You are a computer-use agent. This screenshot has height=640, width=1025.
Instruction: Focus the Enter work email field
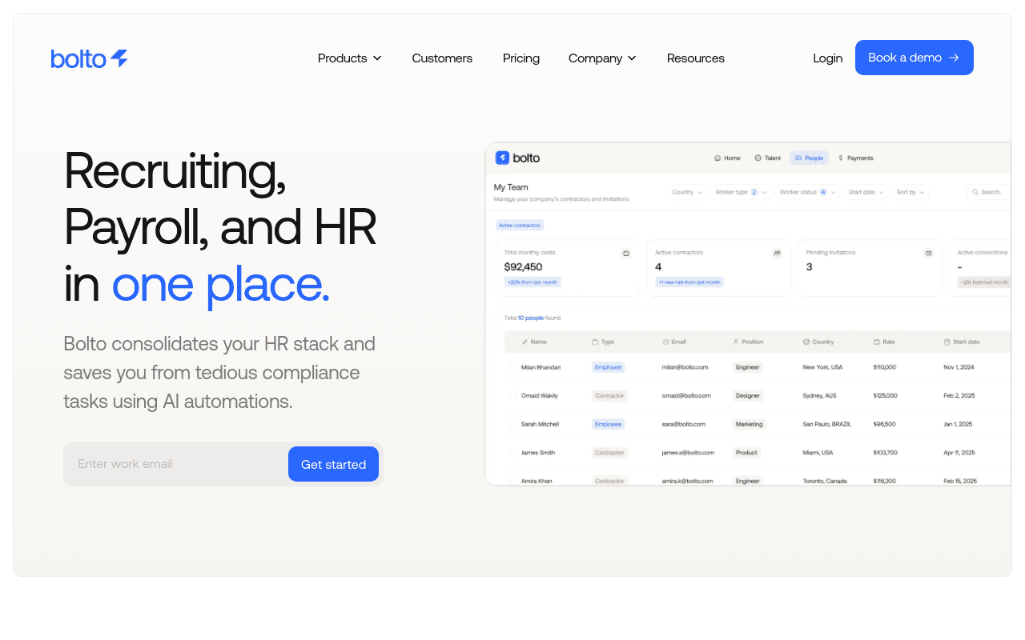(176, 464)
